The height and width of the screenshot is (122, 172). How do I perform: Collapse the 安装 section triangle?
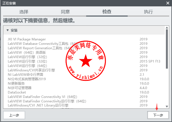(7, 30)
